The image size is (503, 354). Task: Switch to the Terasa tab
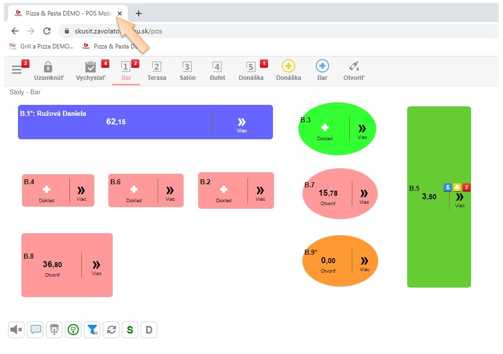157,70
